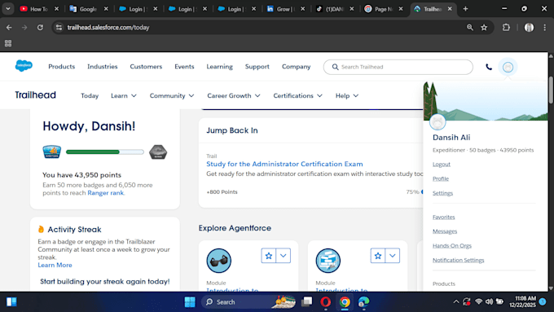Click the Expeditioner rank badge icon
This screenshot has height=312, width=554.
(52, 152)
